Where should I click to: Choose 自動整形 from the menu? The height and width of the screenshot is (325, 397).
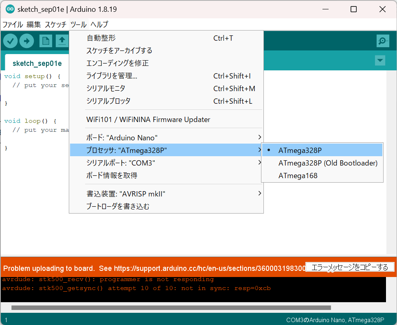[166, 38]
